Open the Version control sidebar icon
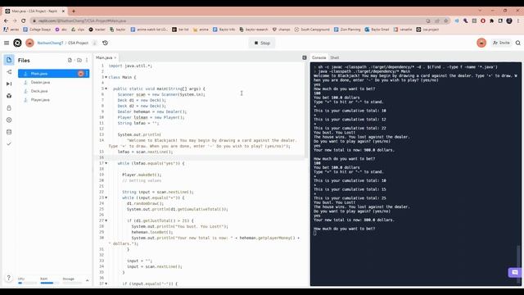Viewport: 524px width, 295px height. click(x=9, y=72)
